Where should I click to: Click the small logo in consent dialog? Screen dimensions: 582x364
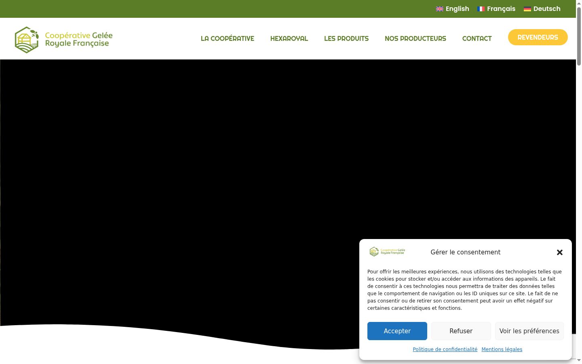(387, 252)
